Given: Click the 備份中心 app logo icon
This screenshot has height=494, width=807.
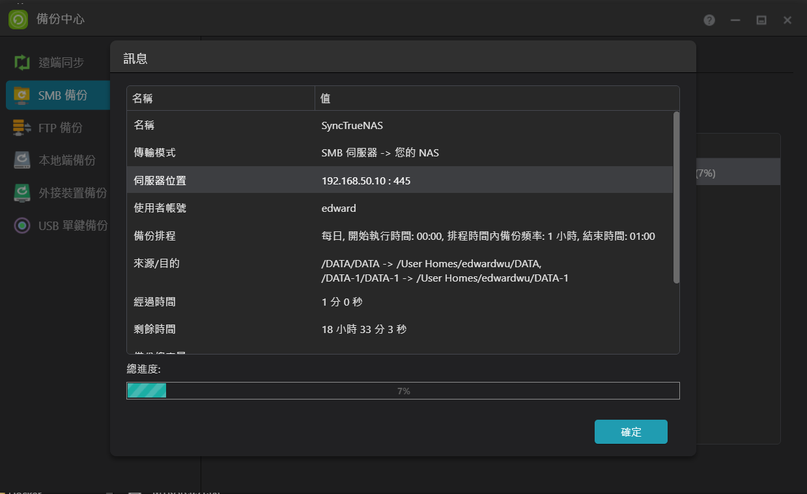Looking at the screenshot, I should coord(18,20).
